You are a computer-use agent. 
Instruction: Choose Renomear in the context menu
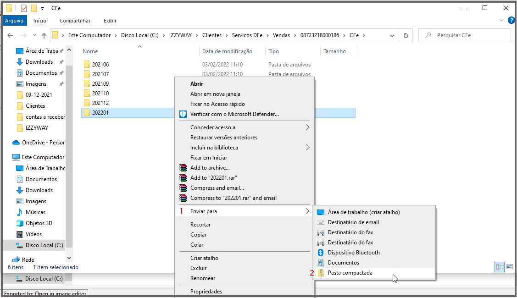pyautogui.click(x=203, y=278)
